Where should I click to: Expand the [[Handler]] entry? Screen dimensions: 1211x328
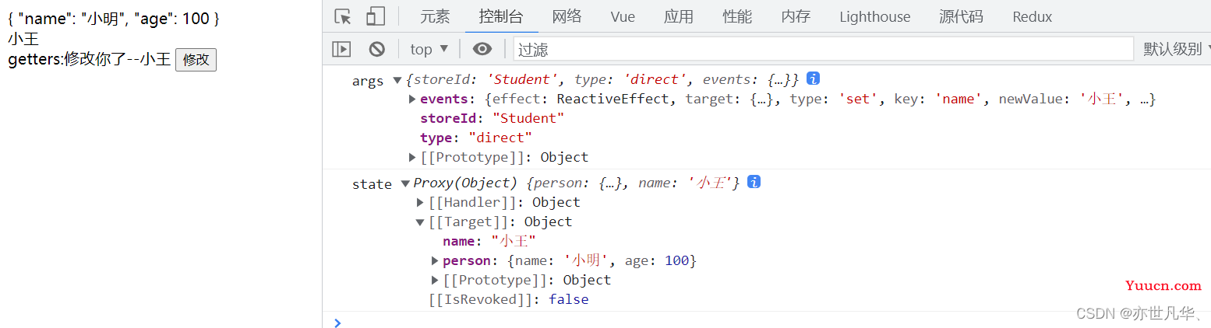point(421,202)
